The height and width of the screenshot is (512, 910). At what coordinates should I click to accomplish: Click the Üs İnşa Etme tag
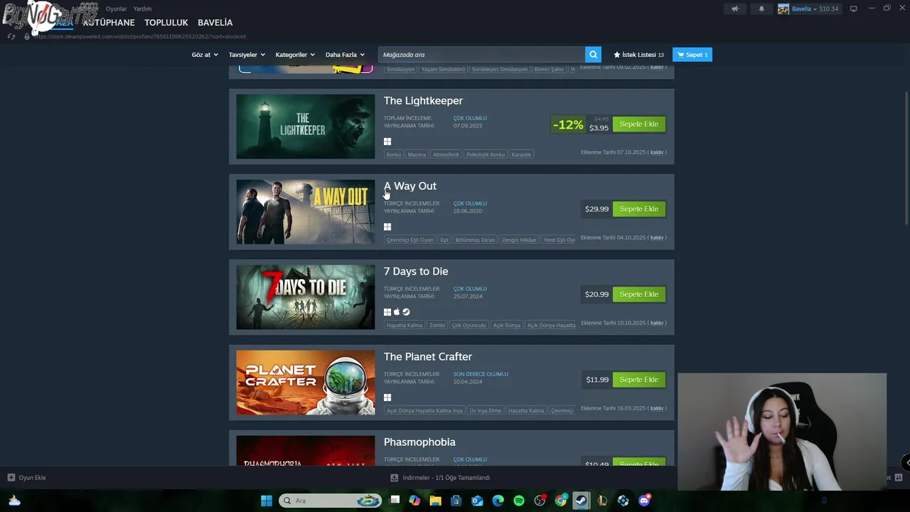coord(486,410)
